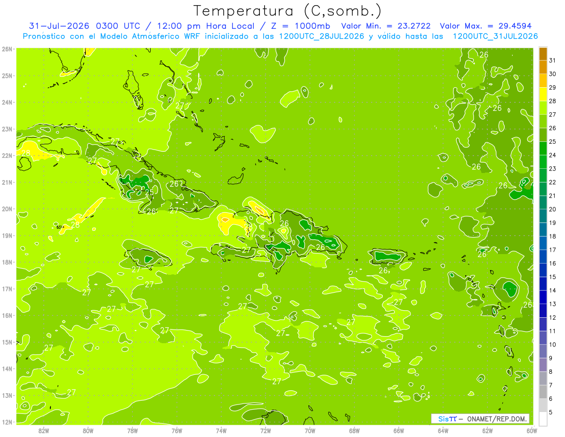
Task: Click the "62W" longitude axis label
Action: coord(487,430)
